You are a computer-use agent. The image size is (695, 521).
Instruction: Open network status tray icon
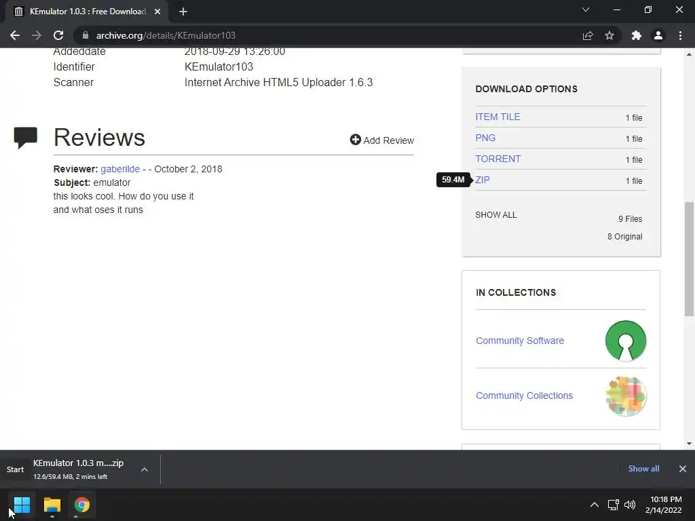click(614, 505)
